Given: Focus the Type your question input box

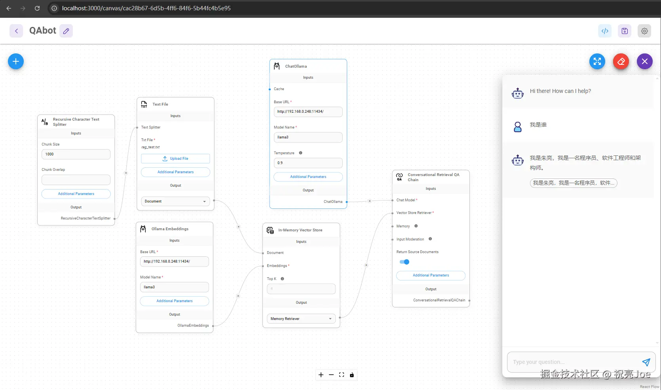Looking at the screenshot, I should [575, 362].
